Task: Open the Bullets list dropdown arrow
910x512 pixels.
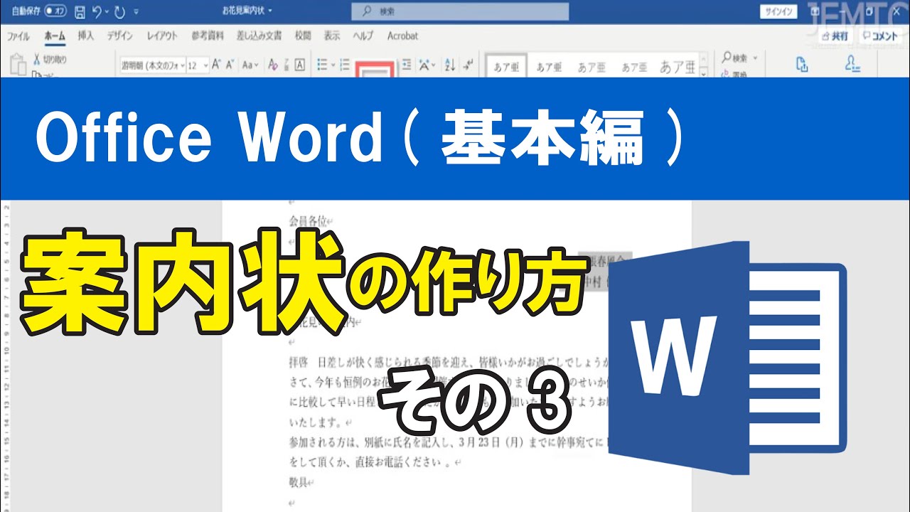Action: 332,65
